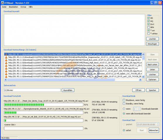Screen dimensions: 163x140
Task: Click the Leerer Slot progress bar
Action: coord(44,128)
